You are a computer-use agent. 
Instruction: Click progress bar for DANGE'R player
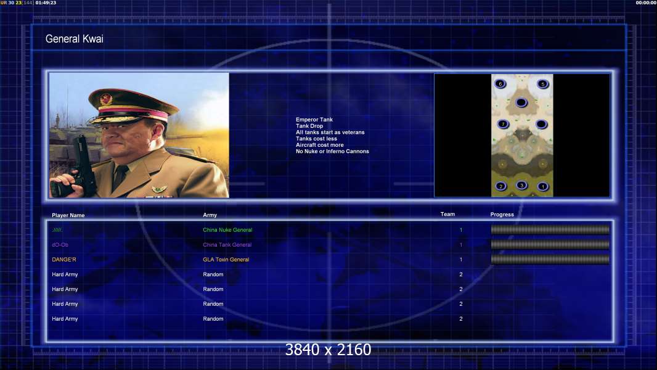pos(550,260)
